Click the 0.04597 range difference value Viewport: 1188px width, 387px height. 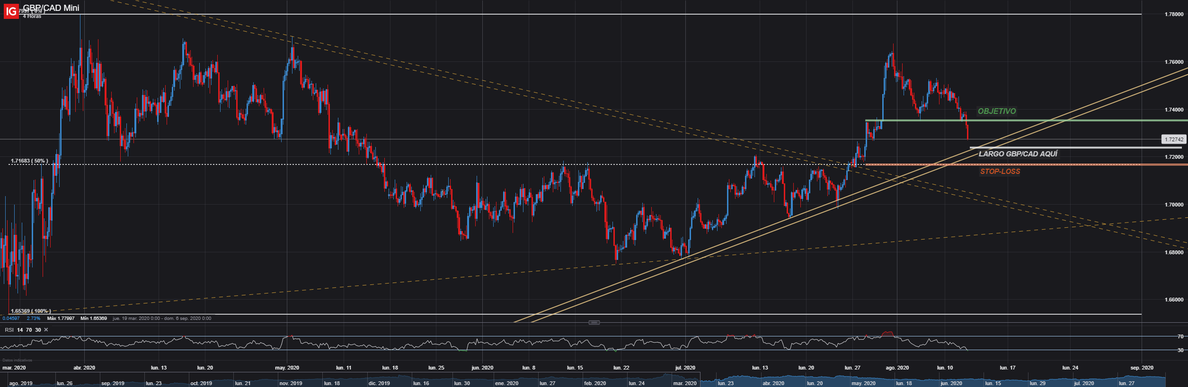[x=11, y=318]
